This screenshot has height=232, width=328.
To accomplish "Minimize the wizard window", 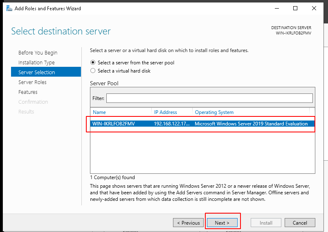I will click(277, 8).
